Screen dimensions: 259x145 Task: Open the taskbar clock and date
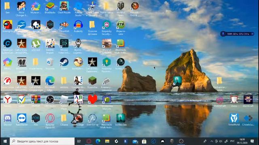coord(242,141)
